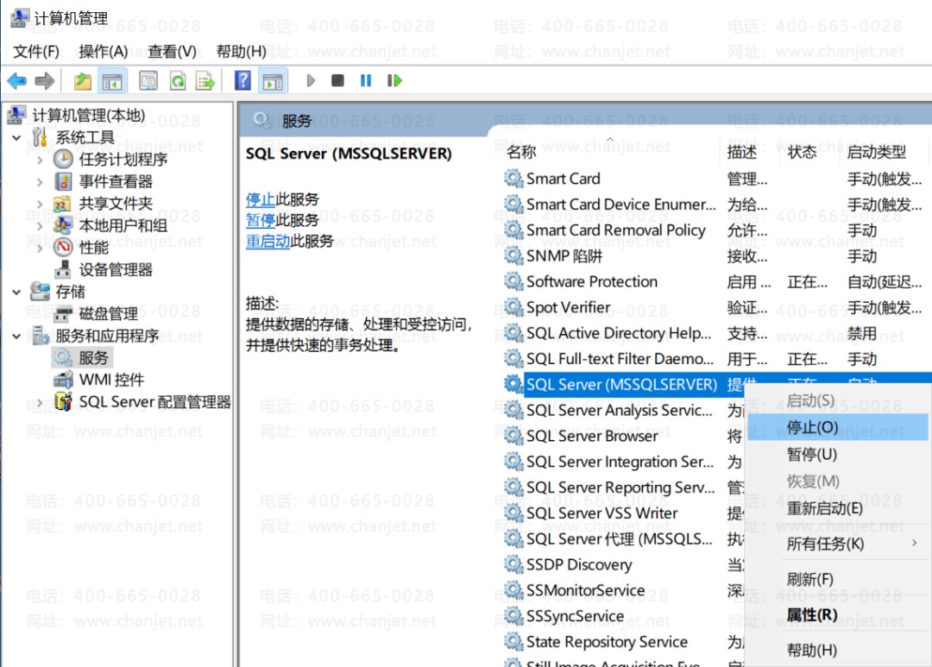Expand the 共享文件夹 node arrow
Screen dimensions: 932x667
(x=40, y=204)
